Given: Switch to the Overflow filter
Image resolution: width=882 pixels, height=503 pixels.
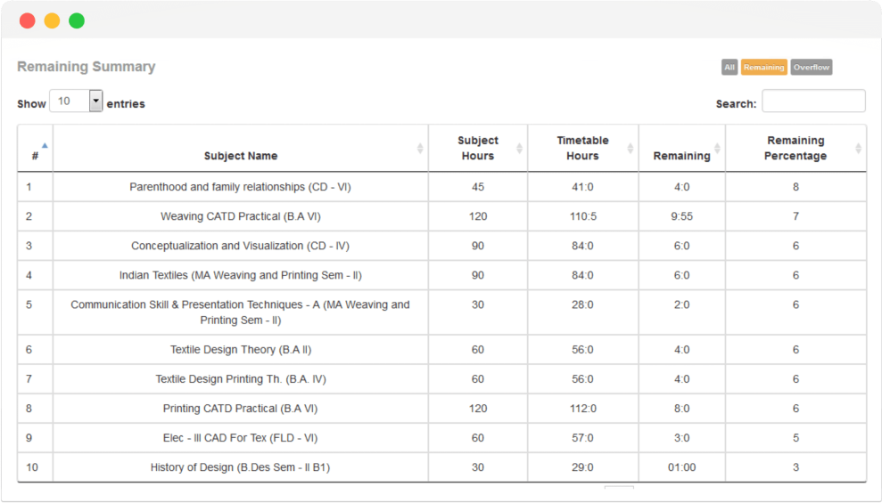Looking at the screenshot, I should click(812, 68).
